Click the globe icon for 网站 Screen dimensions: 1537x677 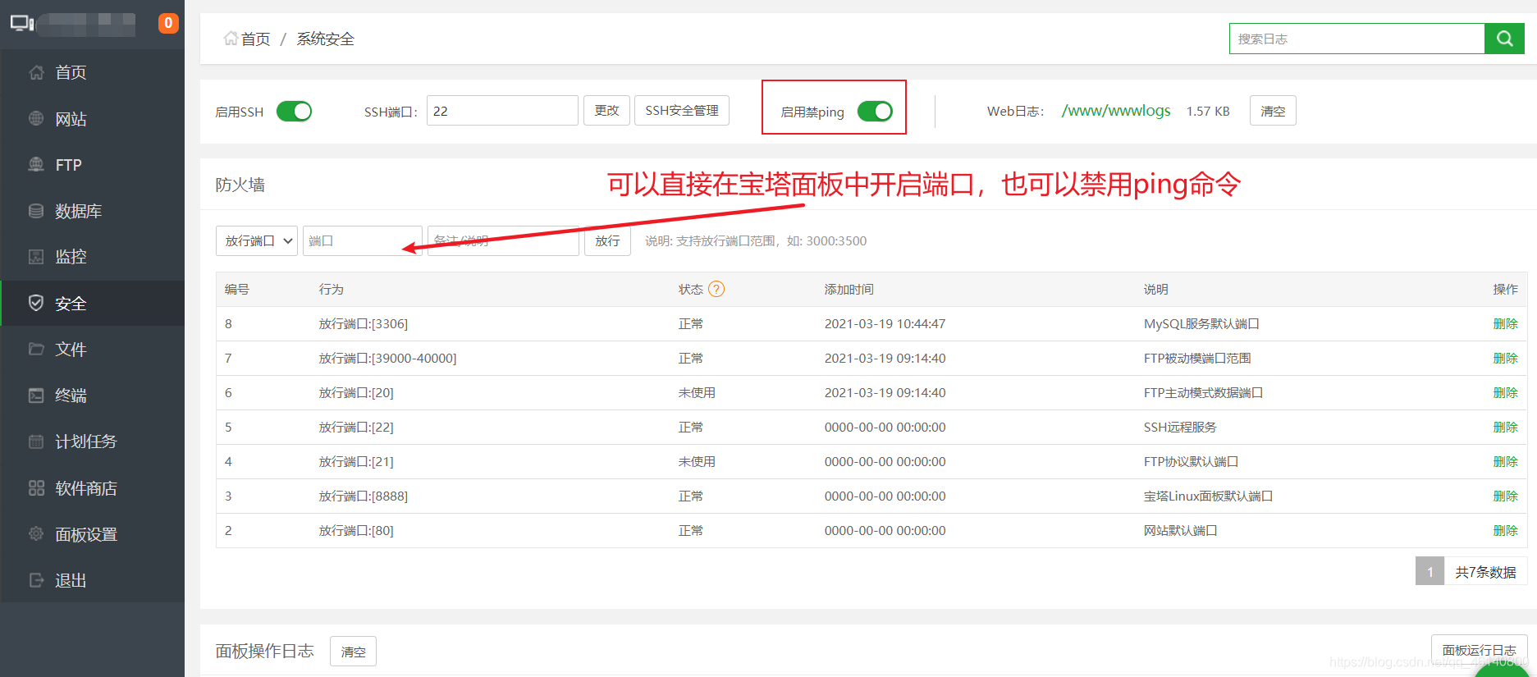point(36,118)
